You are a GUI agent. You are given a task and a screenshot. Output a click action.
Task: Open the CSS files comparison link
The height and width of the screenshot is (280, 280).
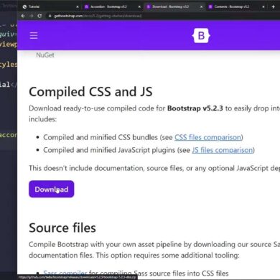pyautogui.click(x=207, y=137)
